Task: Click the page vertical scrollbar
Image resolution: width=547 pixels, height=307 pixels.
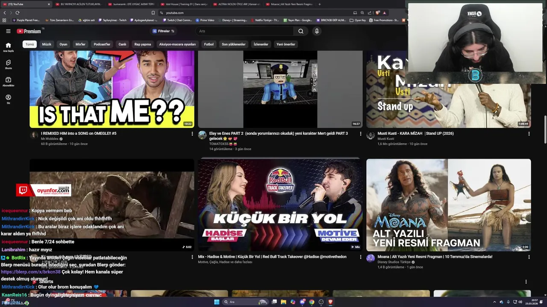Action: pyautogui.click(x=544, y=130)
